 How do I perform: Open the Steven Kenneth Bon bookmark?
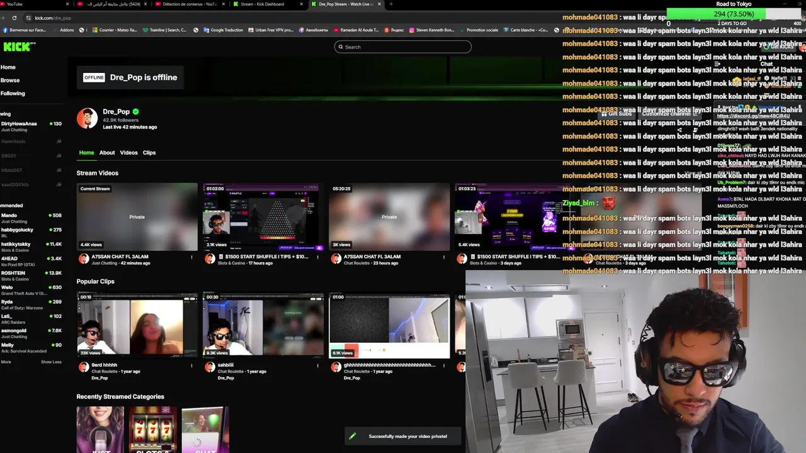click(x=431, y=30)
